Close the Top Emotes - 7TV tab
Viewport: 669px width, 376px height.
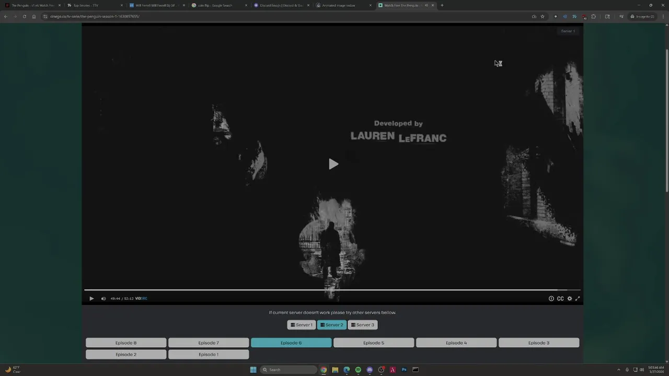point(122,5)
